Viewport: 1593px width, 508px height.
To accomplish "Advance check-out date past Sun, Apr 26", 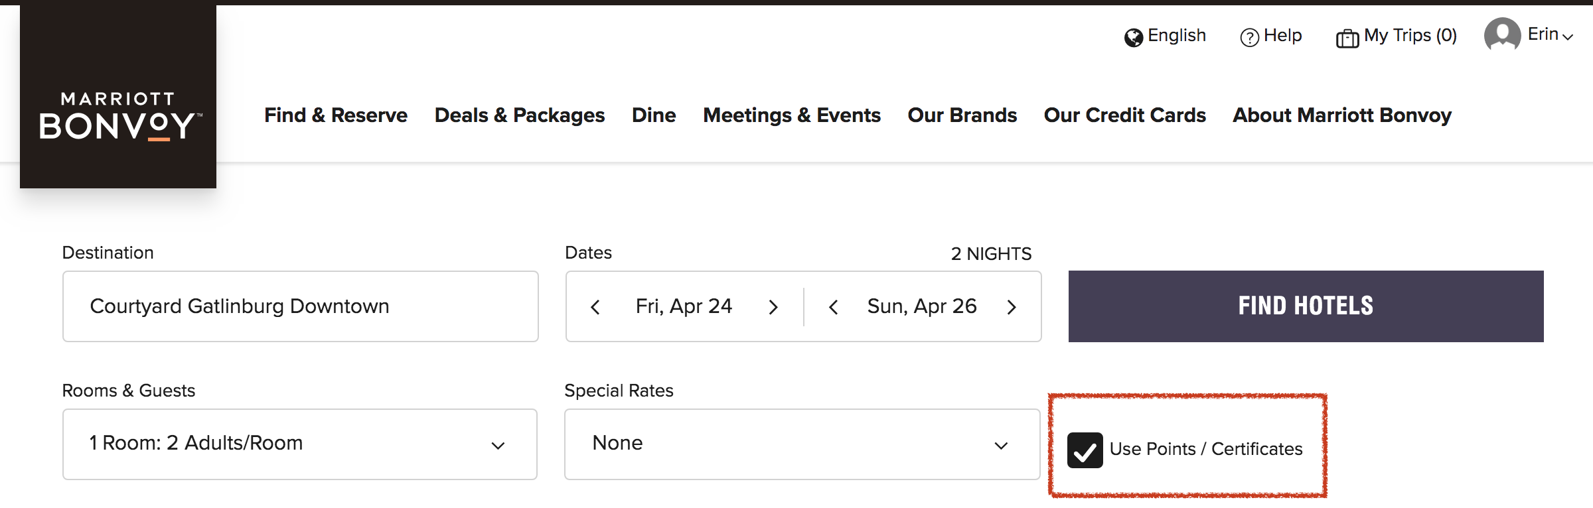I will pos(1012,307).
